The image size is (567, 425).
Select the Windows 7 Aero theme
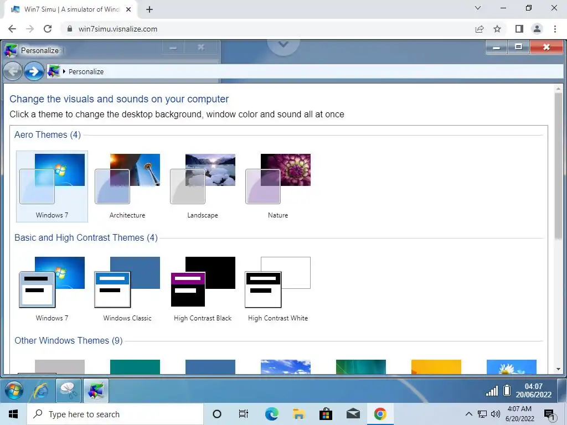(52, 186)
